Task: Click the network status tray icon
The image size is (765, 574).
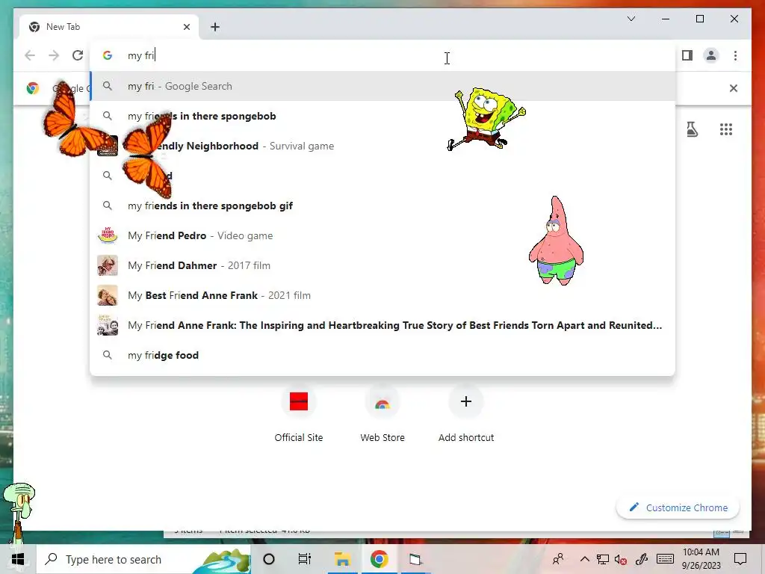Action: pyautogui.click(x=603, y=559)
